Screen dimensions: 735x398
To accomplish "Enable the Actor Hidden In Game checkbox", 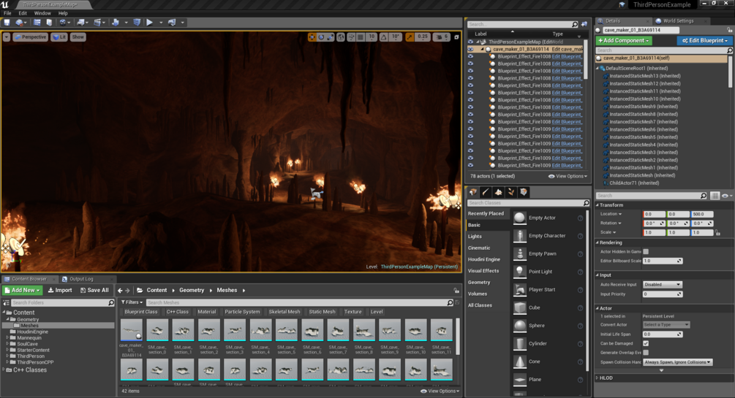I will pyautogui.click(x=645, y=251).
